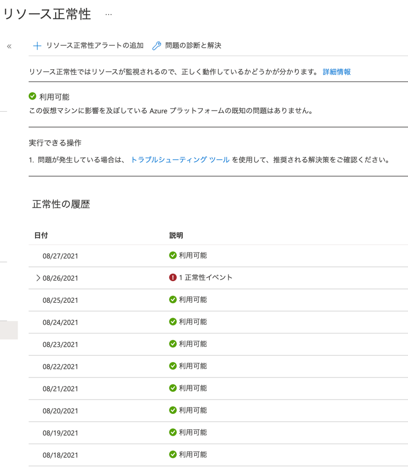Click the red alert icon on 08/26/2021
408x469 pixels.
173,277
